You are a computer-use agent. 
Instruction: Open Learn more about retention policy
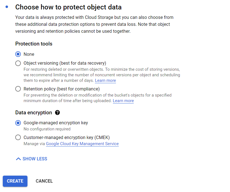[x=123, y=101]
